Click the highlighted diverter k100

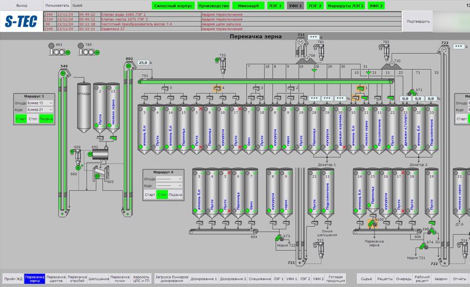pyautogui.click(x=372, y=223)
